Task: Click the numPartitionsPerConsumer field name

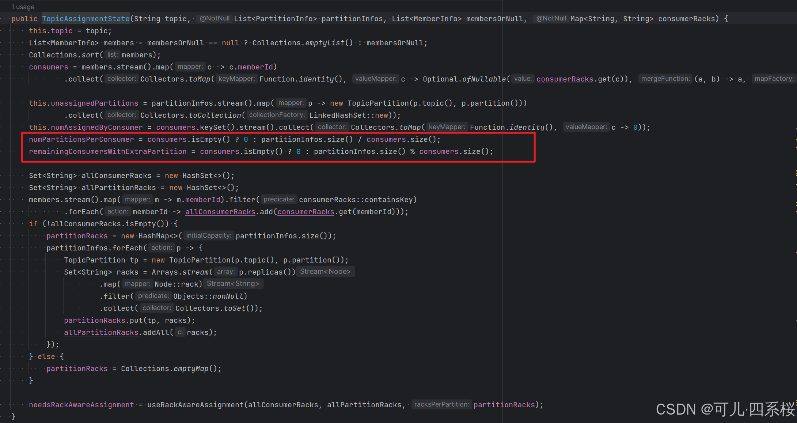Action: 81,139
